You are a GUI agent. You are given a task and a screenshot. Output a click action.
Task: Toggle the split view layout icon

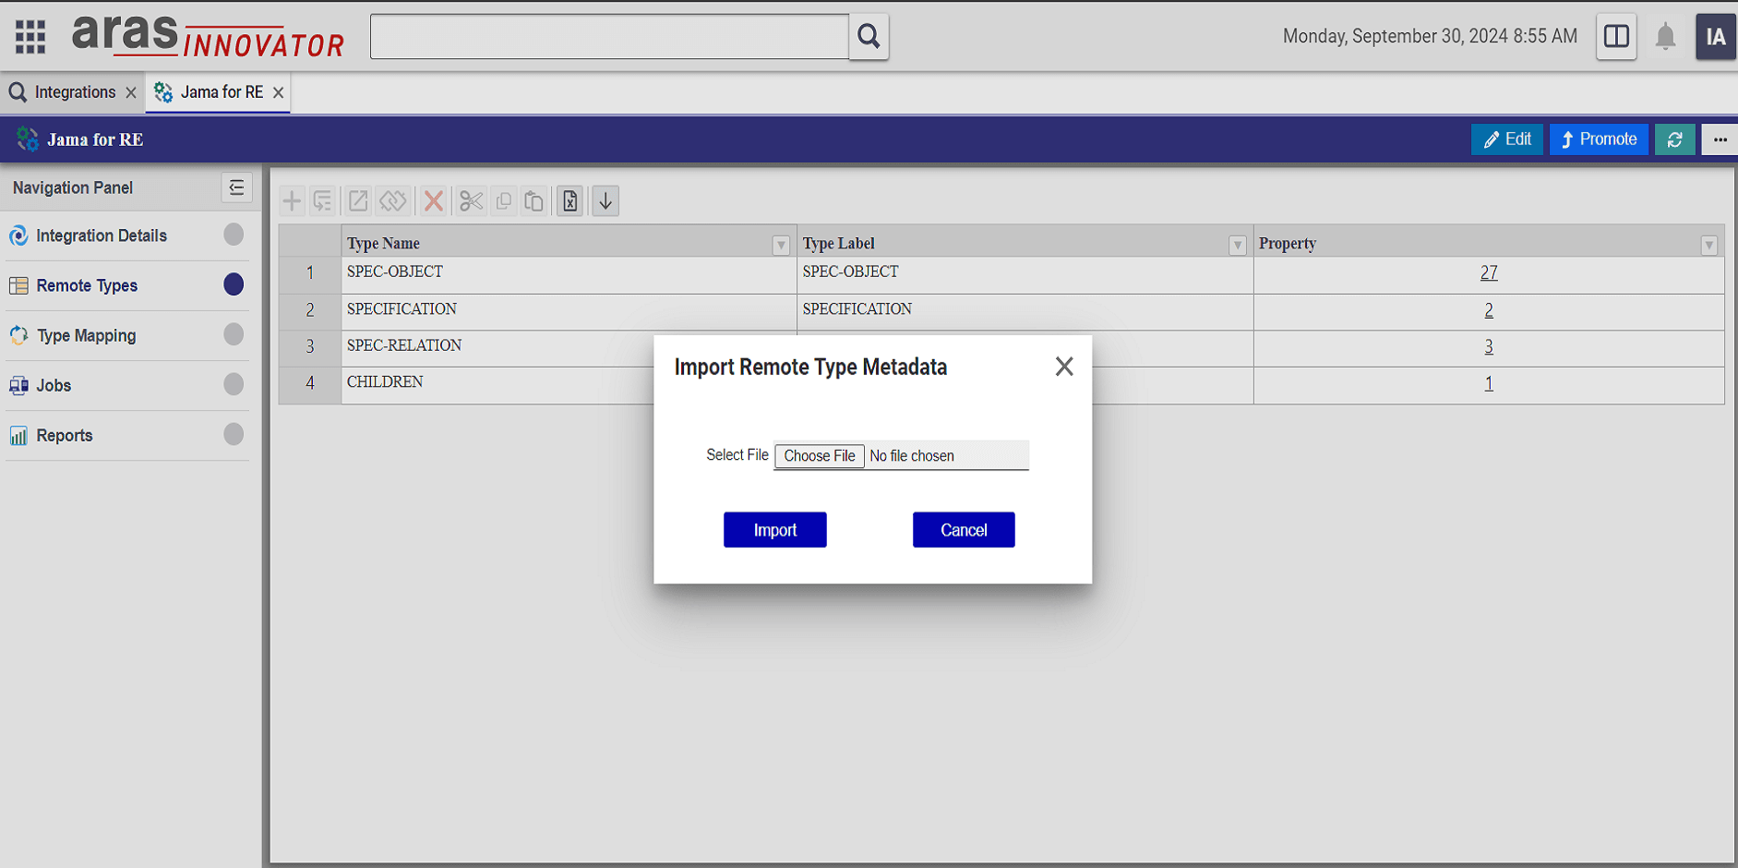1616,36
